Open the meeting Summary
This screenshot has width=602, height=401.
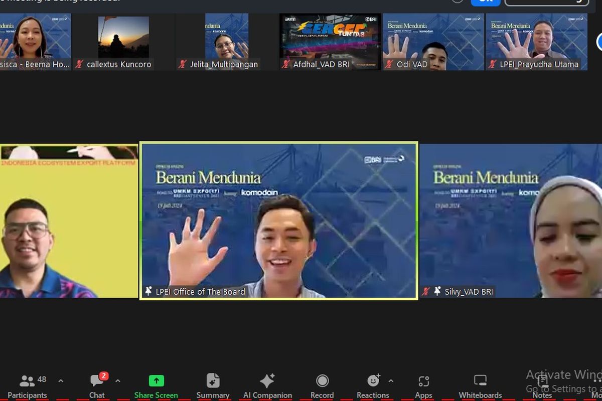click(x=213, y=386)
